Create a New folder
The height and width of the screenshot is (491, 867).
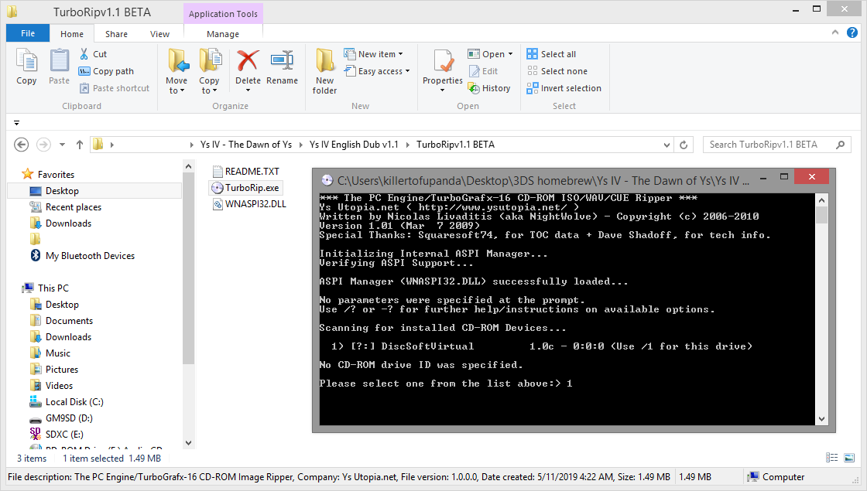(324, 71)
